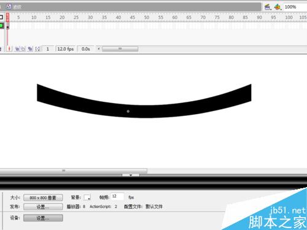Screen dimensions: 307x230
Task: Click the current frame number field
Action: pos(48,49)
